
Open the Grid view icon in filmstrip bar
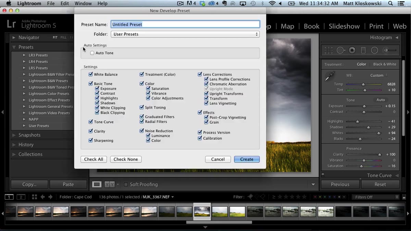point(34,197)
